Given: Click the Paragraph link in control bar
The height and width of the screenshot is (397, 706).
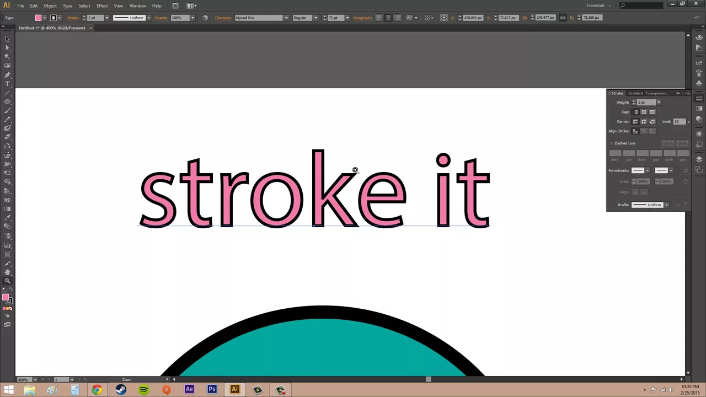Looking at the screenshot, I should [x=362, y=18].
